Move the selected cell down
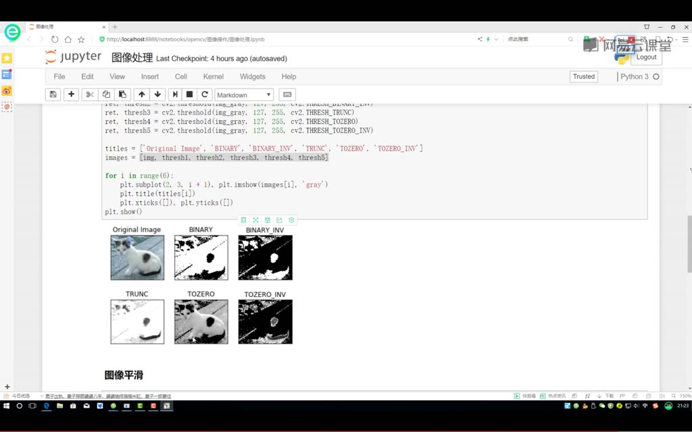The width and height of the screenshot is (692, 432). [x=157, y=94]
